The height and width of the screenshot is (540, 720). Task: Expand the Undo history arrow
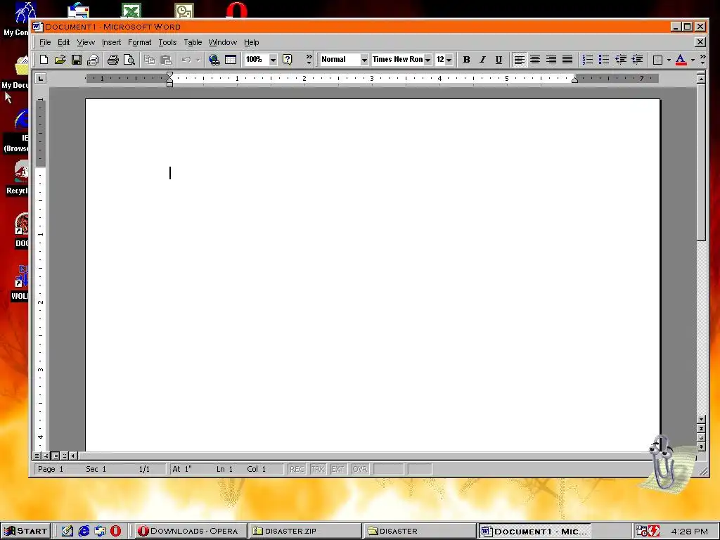point(198,60)
